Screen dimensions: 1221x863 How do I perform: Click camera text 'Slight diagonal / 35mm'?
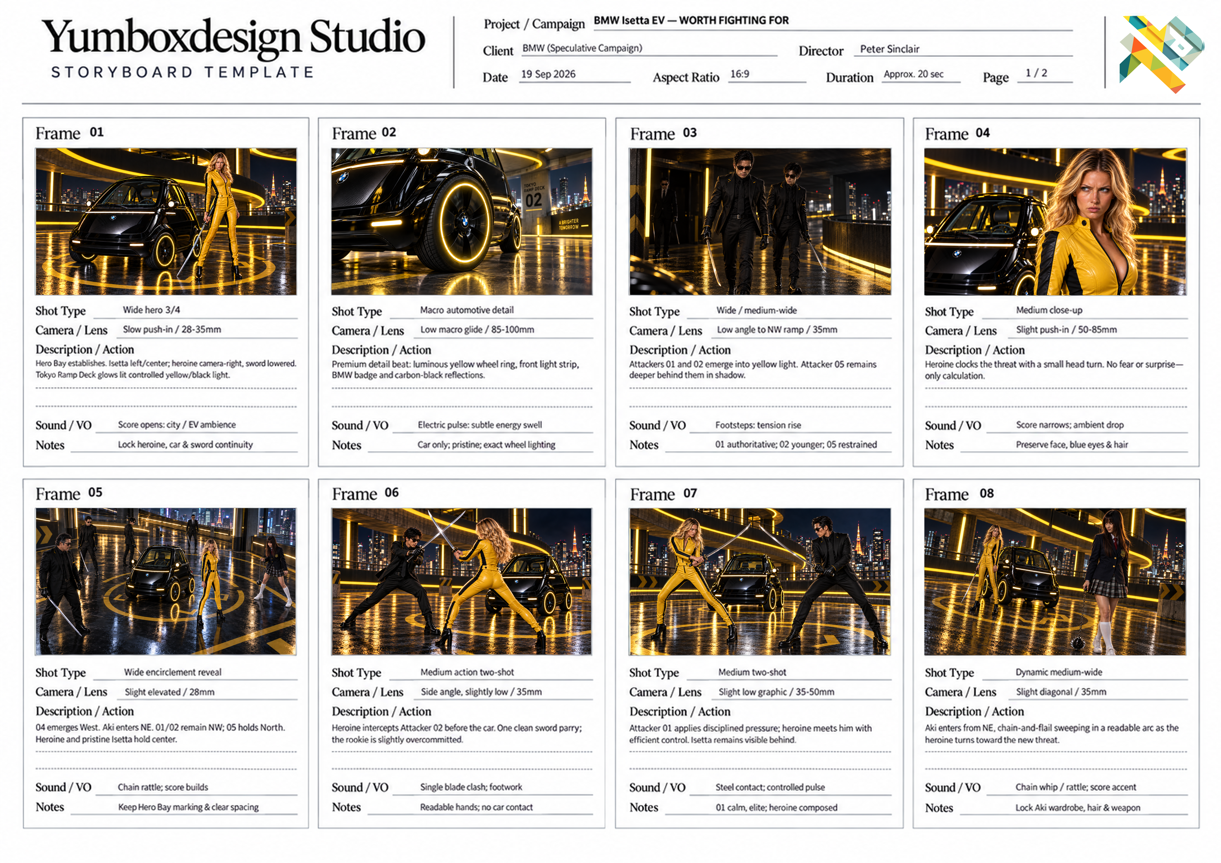tap(1061, 692)
